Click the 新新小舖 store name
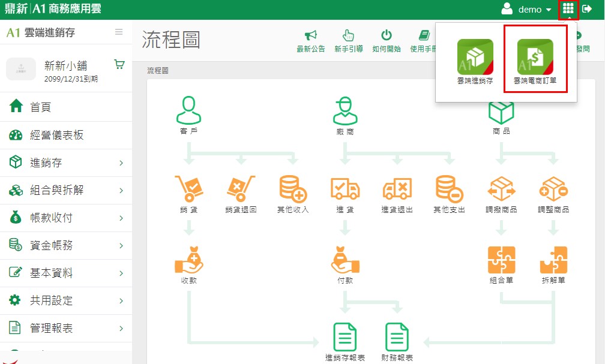This screenshot has height=364, width=605. tap(65, 65)
